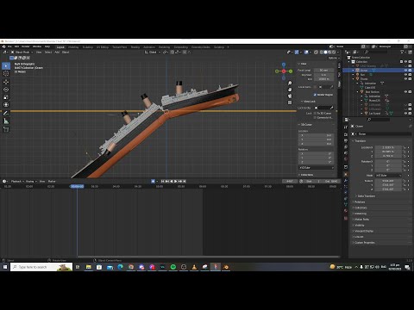Screen dimensions: 414x310
Task: Select the Annotate tool
Action: [x=6, y=113]
